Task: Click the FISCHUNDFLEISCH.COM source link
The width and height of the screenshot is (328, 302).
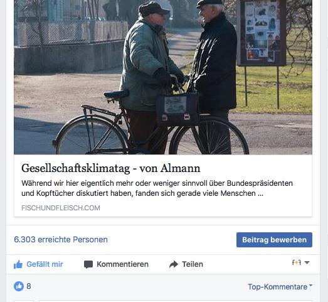Action: (61, 208)
